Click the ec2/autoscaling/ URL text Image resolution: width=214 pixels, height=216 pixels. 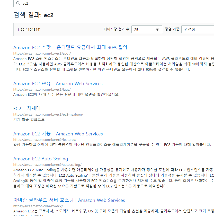(48, 165)
